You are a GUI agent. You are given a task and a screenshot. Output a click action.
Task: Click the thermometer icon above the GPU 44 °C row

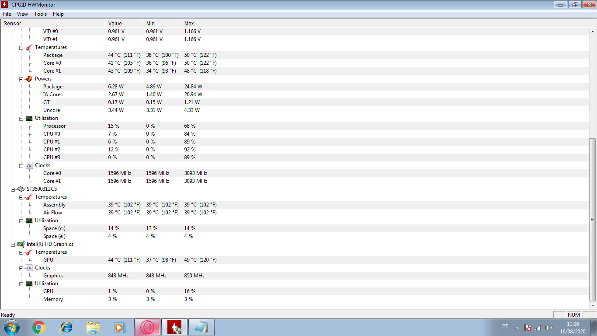point(29,252)
